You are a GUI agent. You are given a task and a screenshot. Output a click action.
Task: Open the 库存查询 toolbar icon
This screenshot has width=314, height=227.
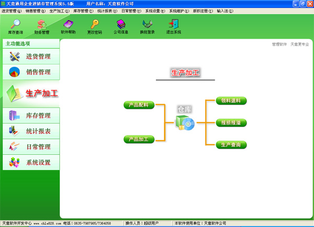pyautogui.click(x=16, y=26)
